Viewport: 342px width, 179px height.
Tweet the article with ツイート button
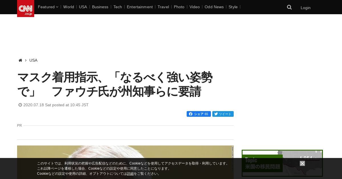[x=223, y=114]
